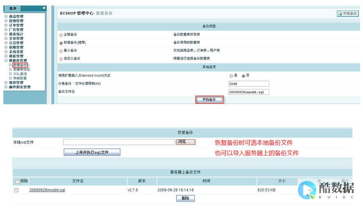Click the 备份文件名 input field
This screenshot has height=208, width=363.
249,92
